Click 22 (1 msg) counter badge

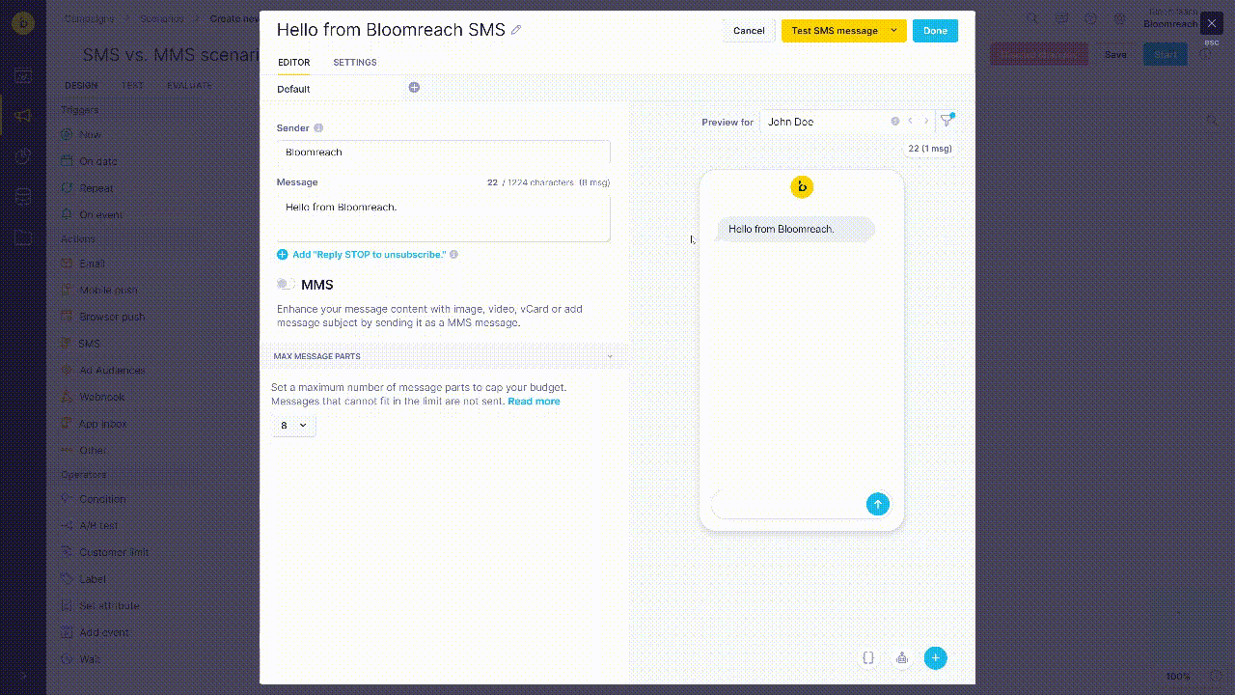point(930,149)
